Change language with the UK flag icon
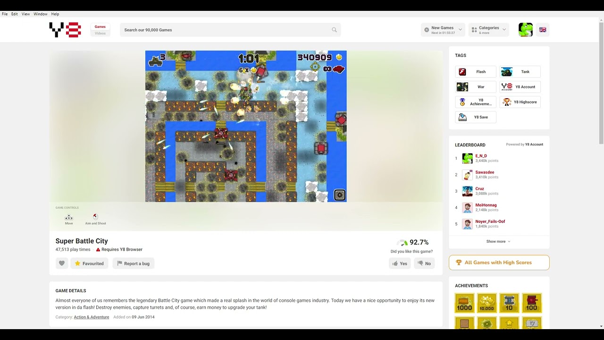 (543, 30)
